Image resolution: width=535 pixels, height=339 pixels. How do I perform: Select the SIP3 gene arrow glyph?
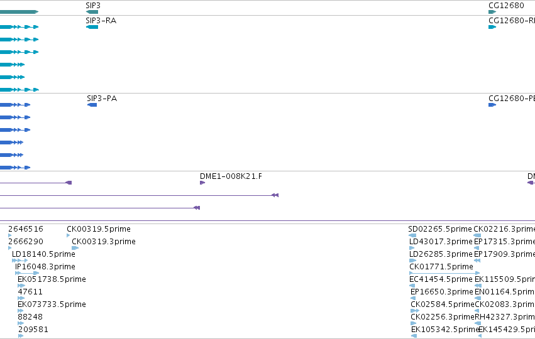(92, 12)
